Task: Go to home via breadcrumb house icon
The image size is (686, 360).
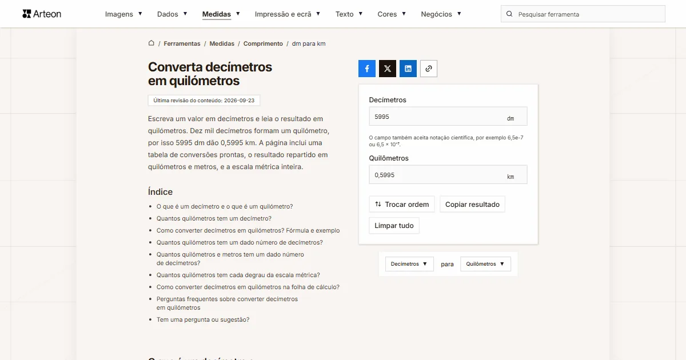Action: (x=151, y=43)
